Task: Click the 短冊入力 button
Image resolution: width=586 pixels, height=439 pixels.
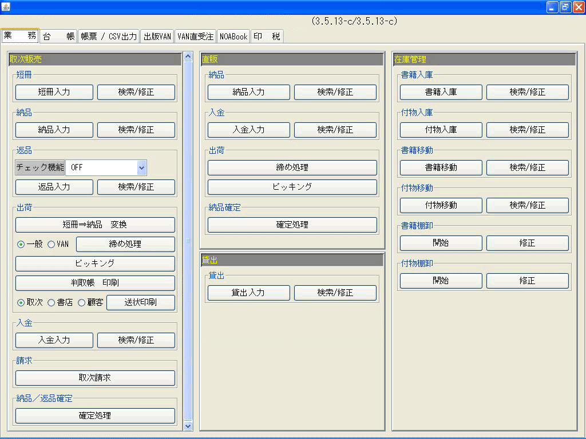Action: [x=54, y=92]
